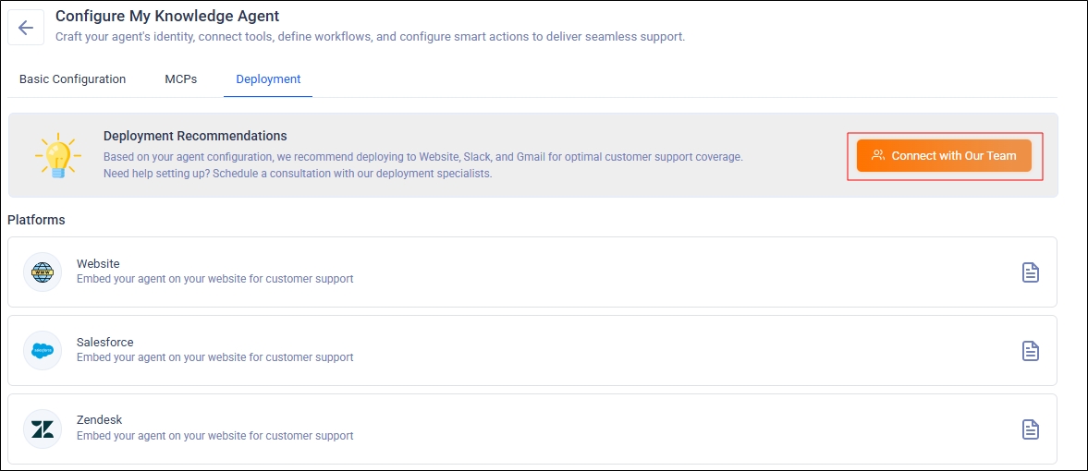Click the schedule a consultation help text
This screenshot has height=471, width=1088.
[x=298, y=174]
